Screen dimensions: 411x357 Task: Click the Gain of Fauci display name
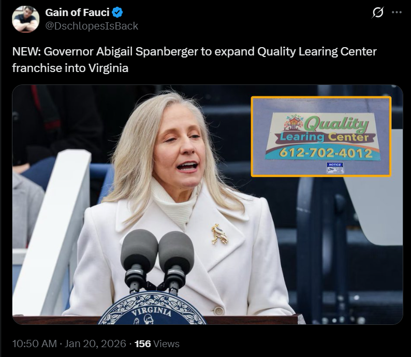(x=77, y=12)
